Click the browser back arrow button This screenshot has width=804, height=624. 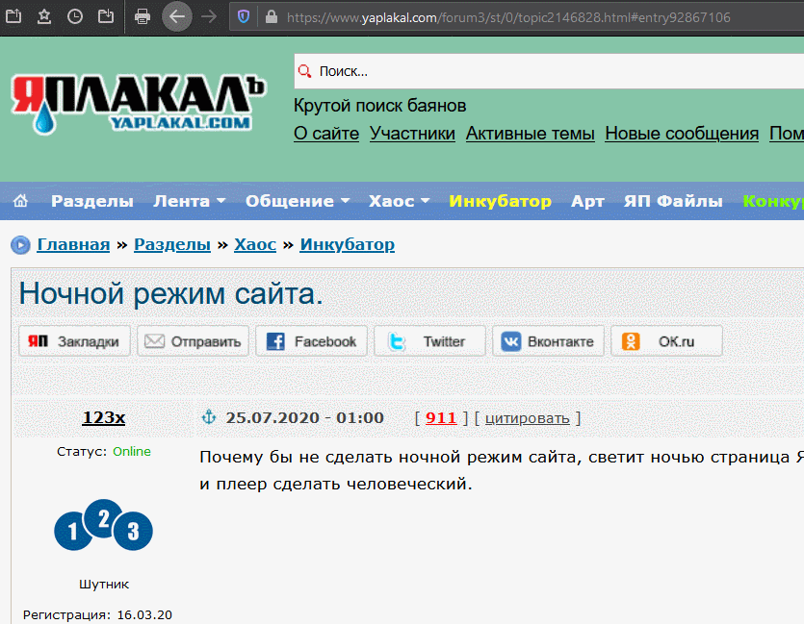[x=176, y=16]
